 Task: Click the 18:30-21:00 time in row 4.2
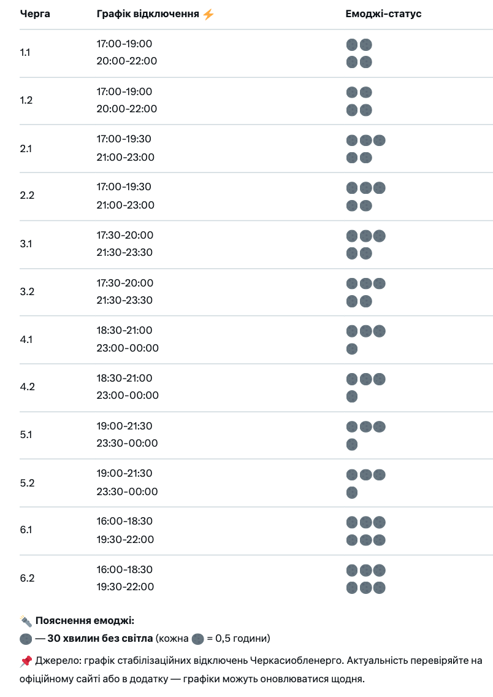tap(124, 379)
